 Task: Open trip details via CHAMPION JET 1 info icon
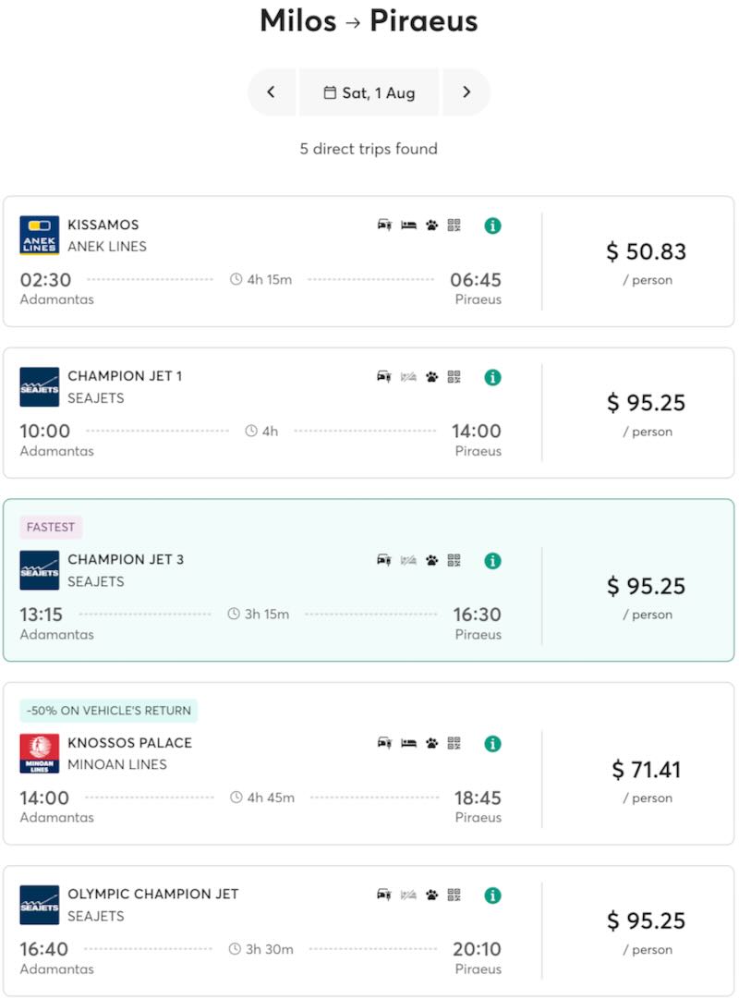coord(491,377)
